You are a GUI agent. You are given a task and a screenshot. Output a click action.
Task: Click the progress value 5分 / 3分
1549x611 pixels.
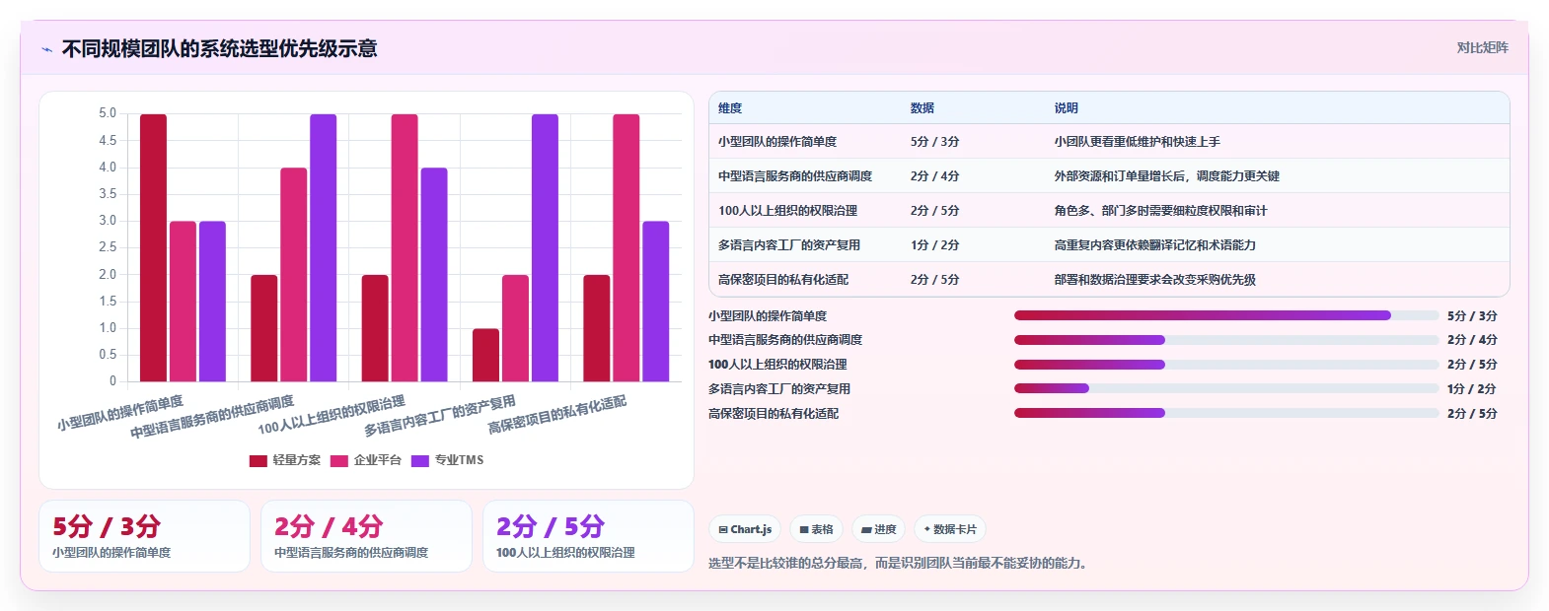(1472, 315)
